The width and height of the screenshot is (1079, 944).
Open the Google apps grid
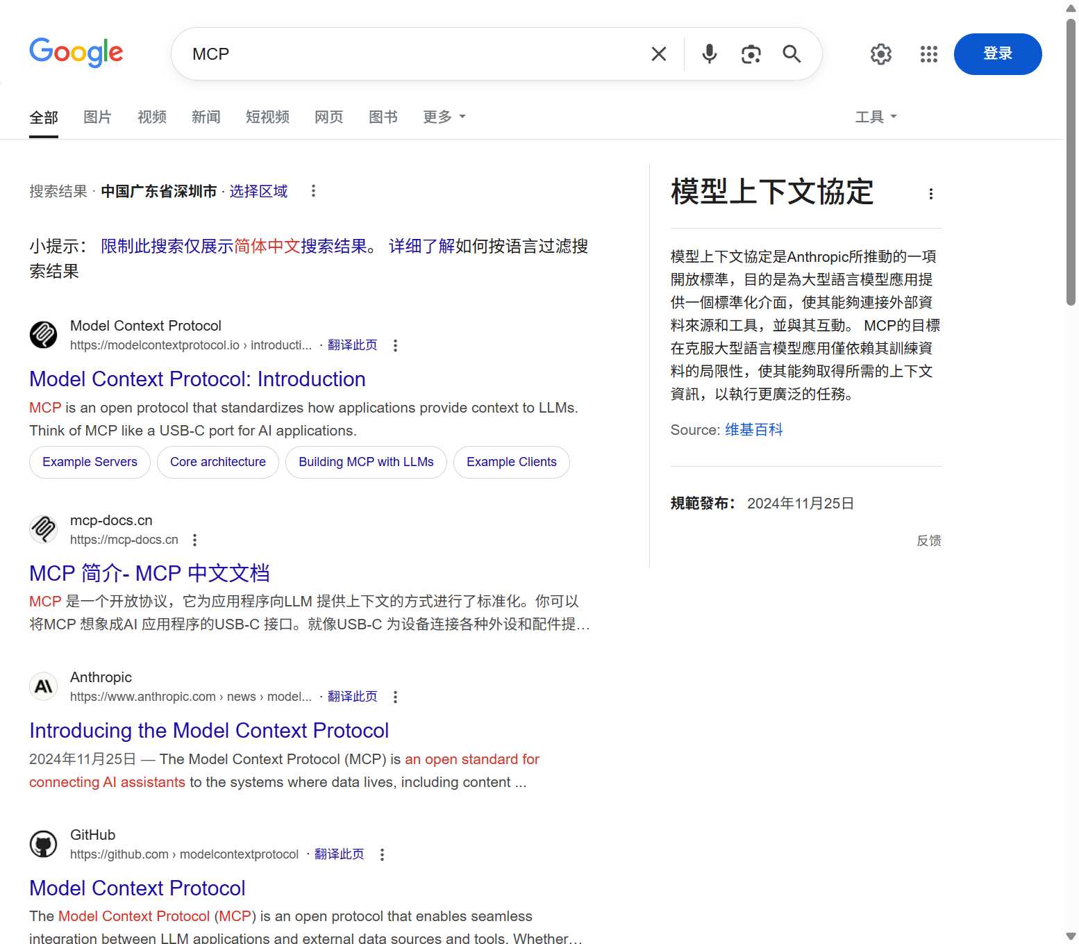tap(928, 54)
